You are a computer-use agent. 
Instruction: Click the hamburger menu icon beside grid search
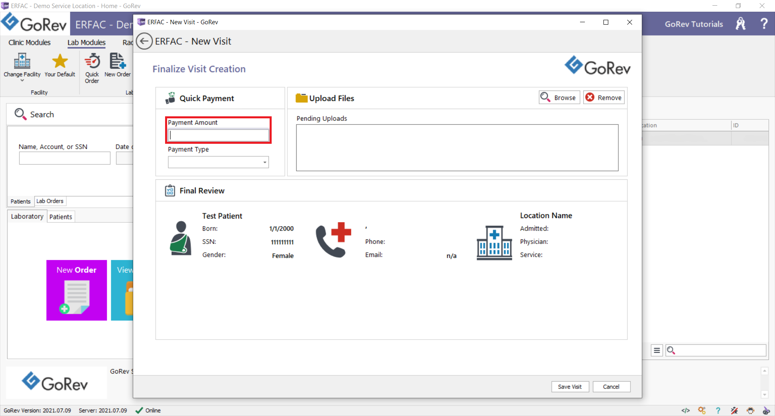(x=657, y=350)
